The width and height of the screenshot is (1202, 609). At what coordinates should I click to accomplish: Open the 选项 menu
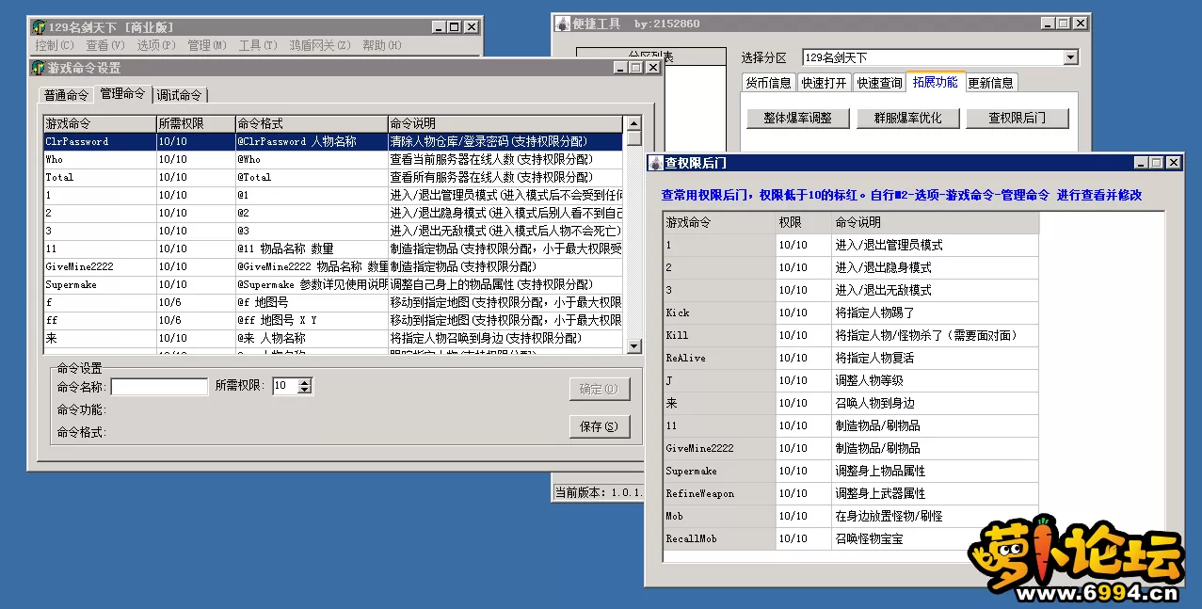click(x=155, y=45)
